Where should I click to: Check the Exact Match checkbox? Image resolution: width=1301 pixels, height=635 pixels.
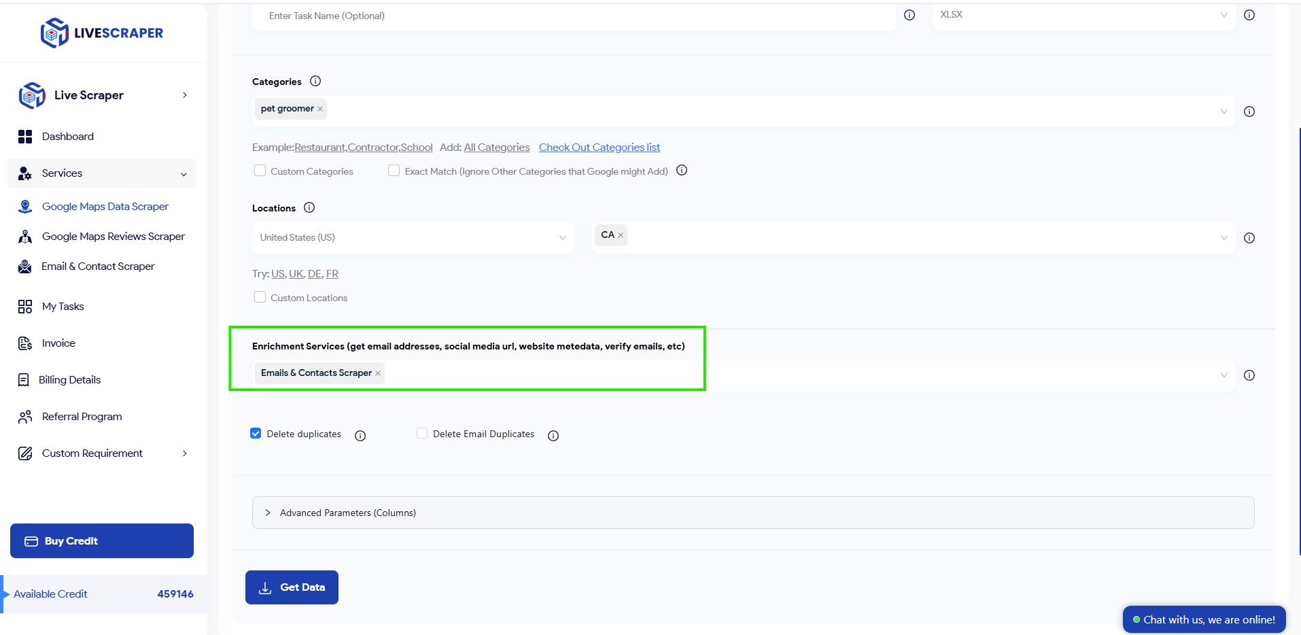pos(394,171)
